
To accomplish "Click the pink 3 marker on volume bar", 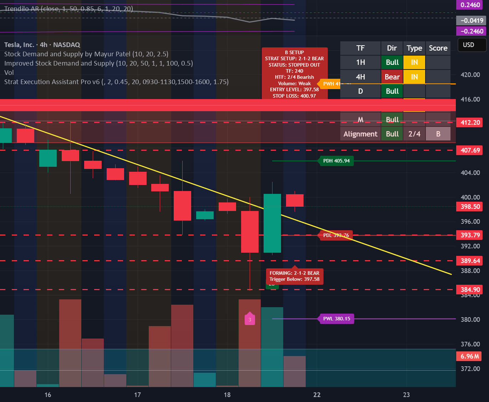I will 250,319.
